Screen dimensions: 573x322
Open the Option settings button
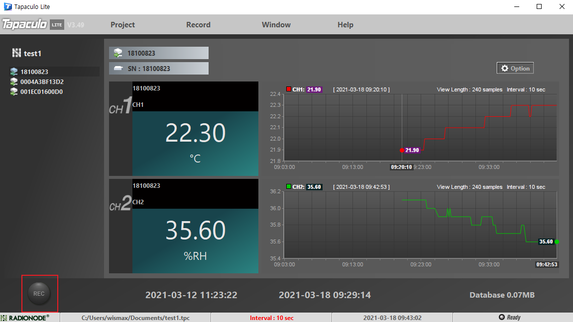point(515,68)
